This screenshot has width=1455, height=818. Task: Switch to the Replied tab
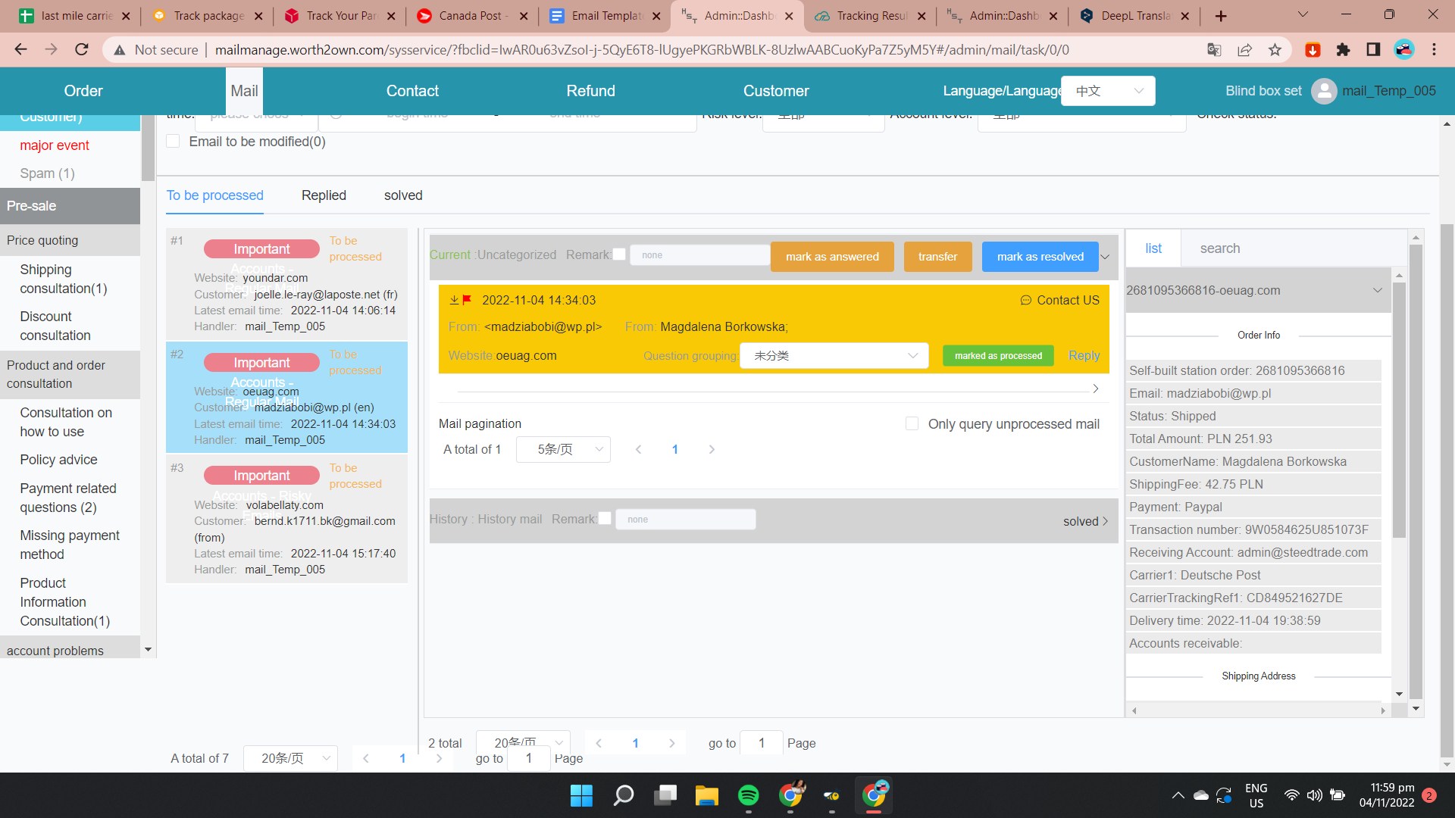pyautogui.click(x=324, y=195)
